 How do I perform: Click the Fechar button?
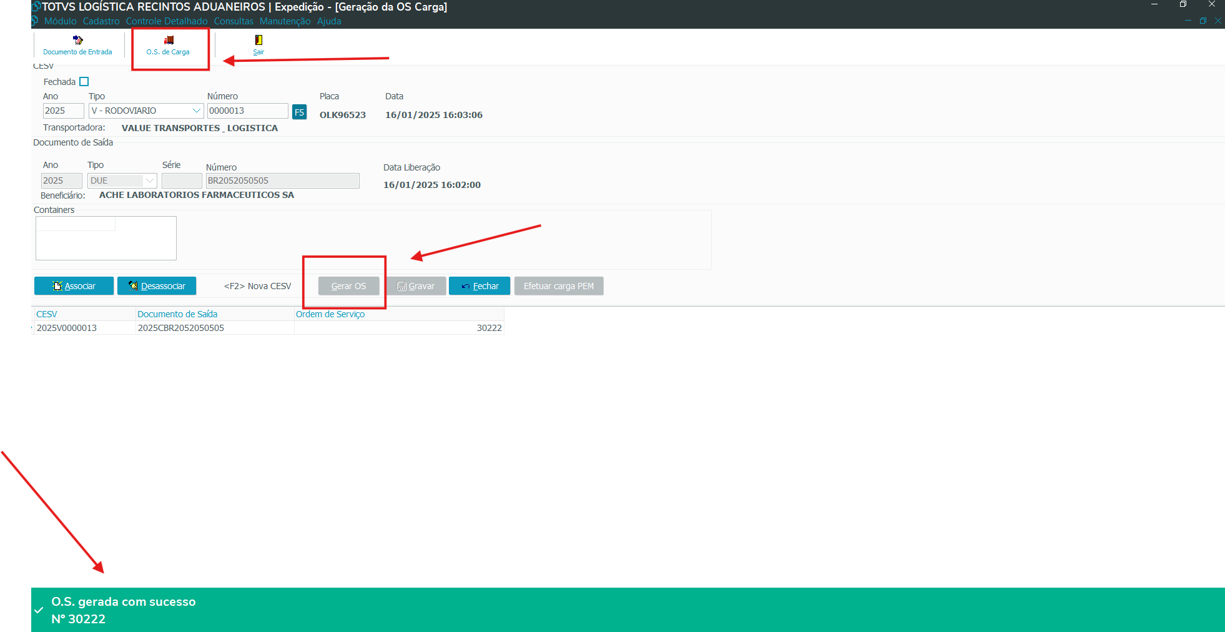(480, 286)
